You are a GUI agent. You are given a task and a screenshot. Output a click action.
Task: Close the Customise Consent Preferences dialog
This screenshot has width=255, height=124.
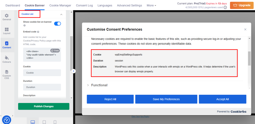tap(245, 30)
